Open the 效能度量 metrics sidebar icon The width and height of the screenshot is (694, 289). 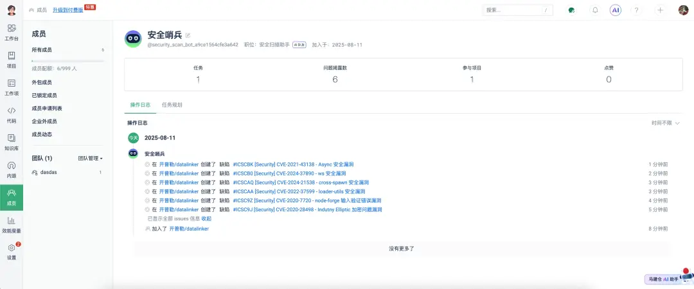[x=12, y=225]
